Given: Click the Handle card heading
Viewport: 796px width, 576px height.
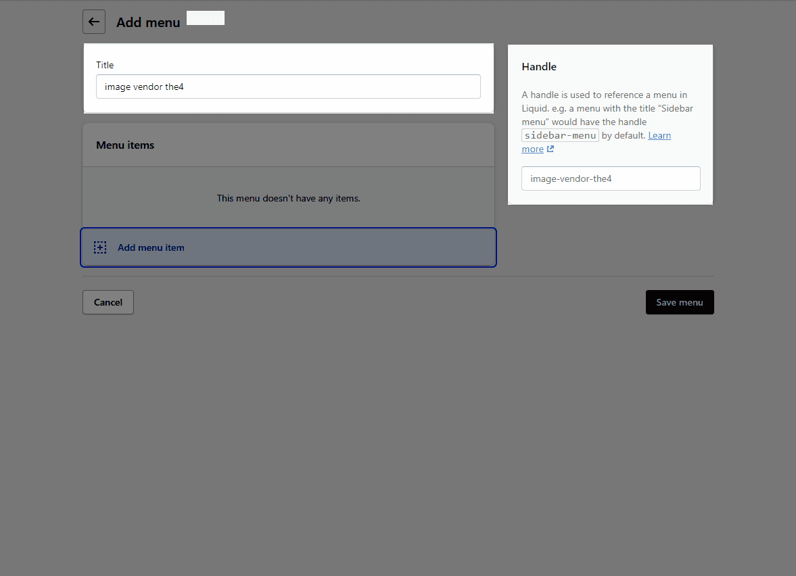Looking at the screenshot, I should (539, 67).
